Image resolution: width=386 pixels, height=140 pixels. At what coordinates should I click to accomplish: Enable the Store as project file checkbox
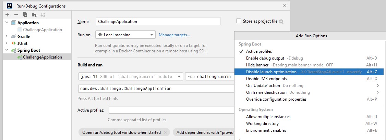point(239,21)
